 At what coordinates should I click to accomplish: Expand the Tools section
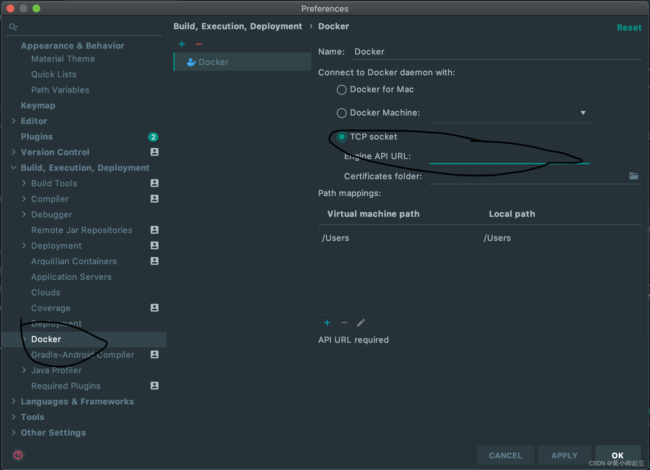coord(14,417)
